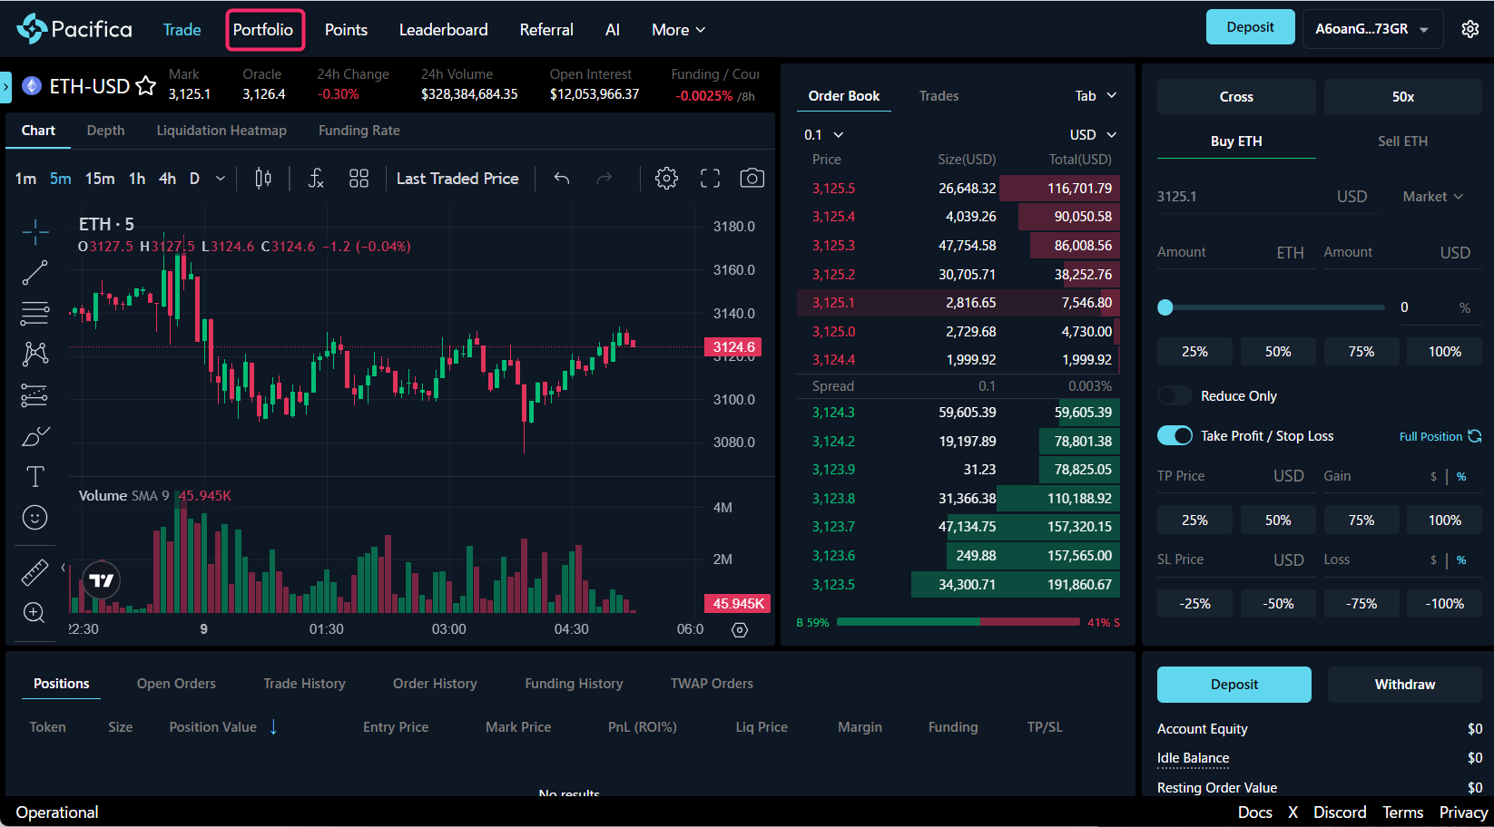Expand the More menu in navigation

point(678,30)
